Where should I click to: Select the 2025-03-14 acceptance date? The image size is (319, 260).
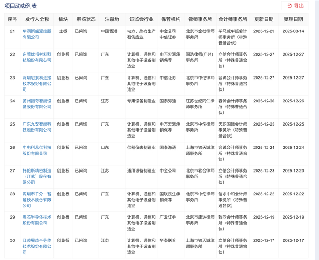click(x=293, y=31)
